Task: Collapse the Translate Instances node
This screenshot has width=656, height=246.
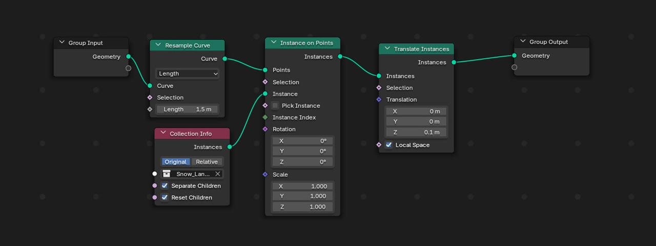Action: 387,49
